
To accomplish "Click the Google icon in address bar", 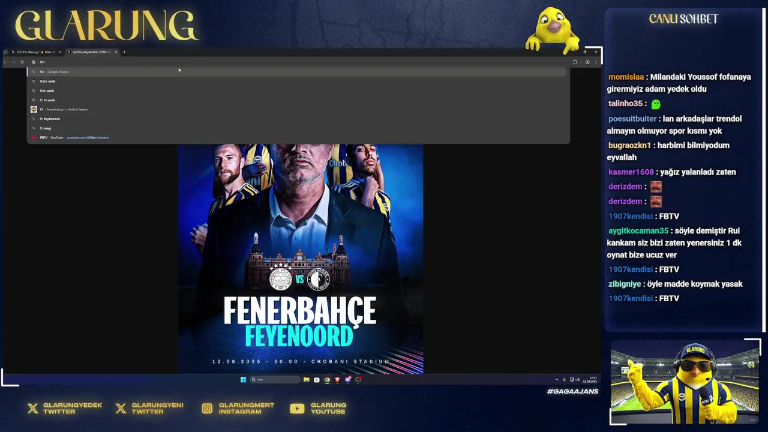I will (x=34, y=62).
